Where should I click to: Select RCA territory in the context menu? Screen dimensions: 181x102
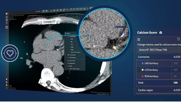[x=72, y=58]
